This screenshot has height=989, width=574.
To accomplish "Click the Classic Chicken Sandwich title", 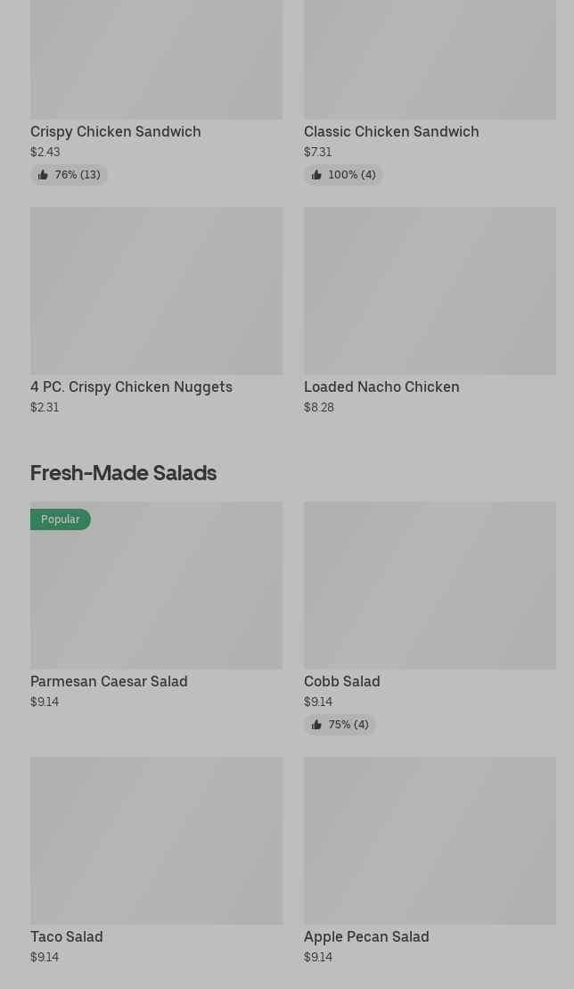I will 391,132.
